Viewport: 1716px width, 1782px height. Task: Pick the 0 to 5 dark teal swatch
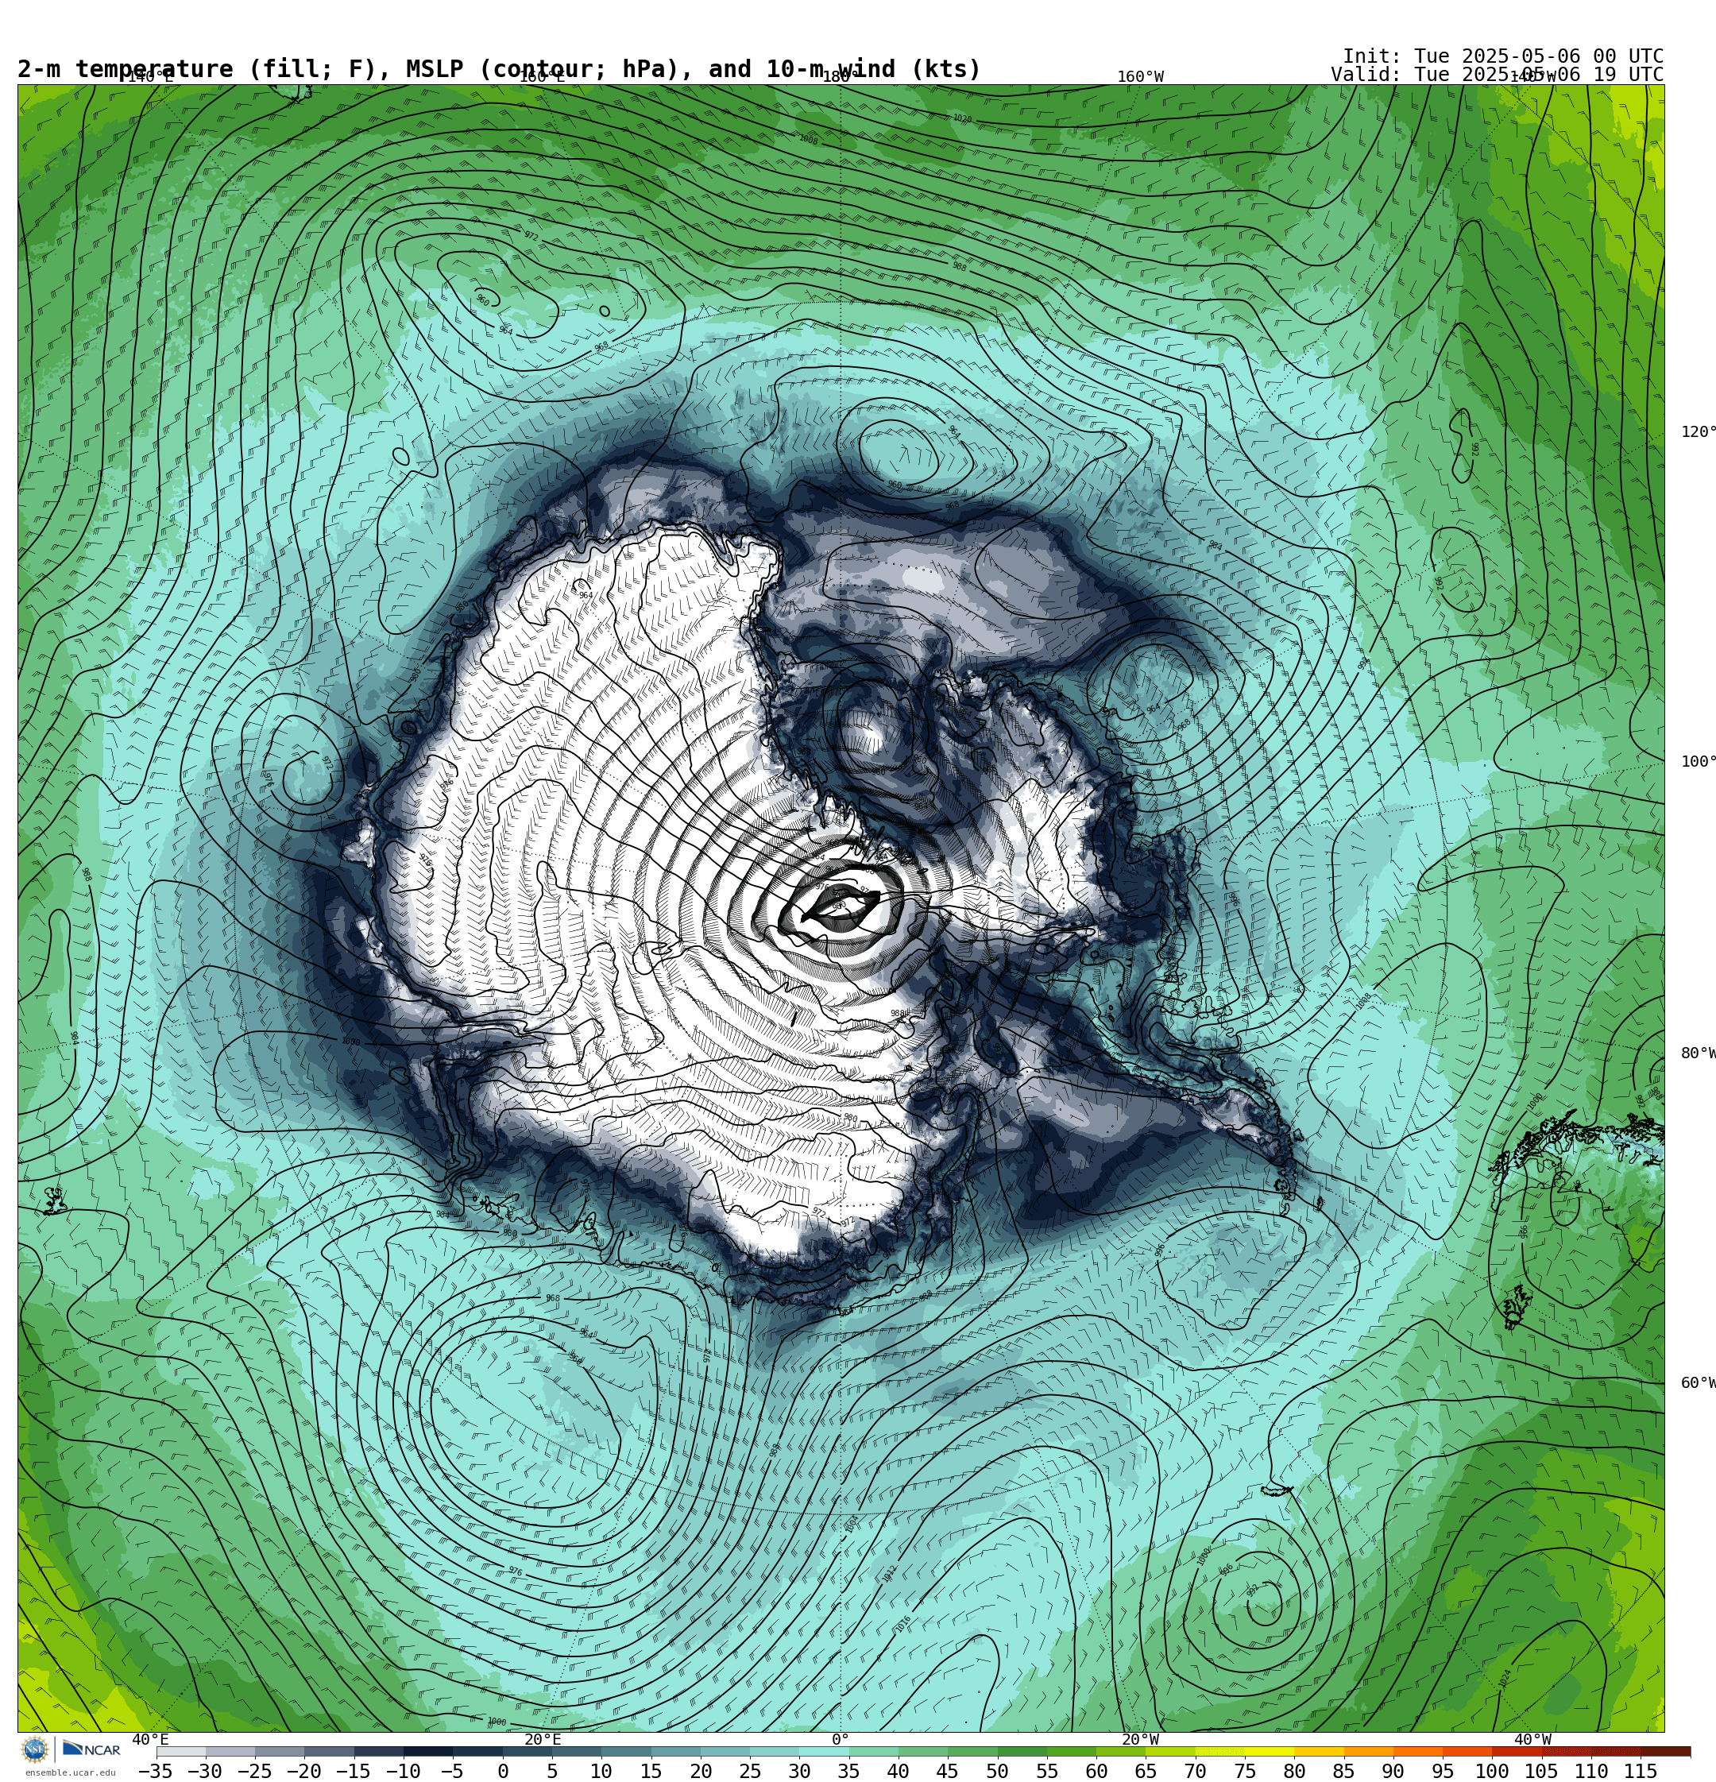[x=528, y=1751]
